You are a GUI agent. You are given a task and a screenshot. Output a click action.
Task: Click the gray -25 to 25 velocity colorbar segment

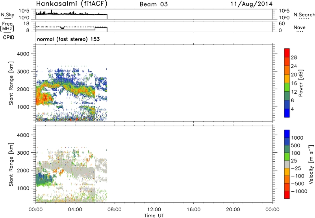(x=287, y=164)
